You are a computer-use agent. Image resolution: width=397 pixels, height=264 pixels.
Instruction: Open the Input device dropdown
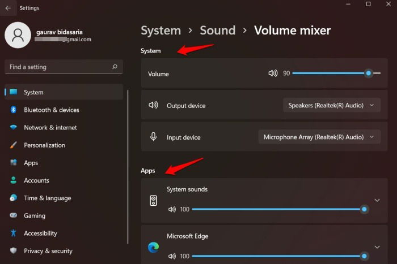pyautogui.click(x=319, y=137)
